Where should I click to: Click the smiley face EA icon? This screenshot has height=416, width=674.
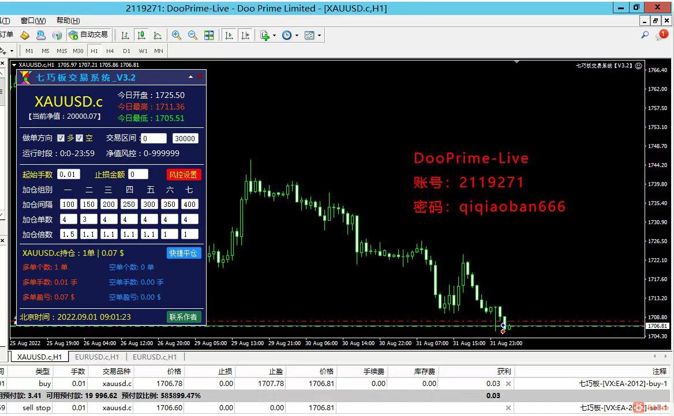pyautogui.click(x=639, y=66)
